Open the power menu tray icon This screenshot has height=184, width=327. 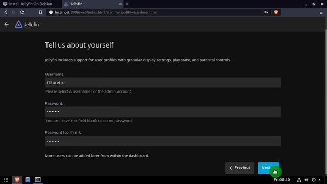313,180
